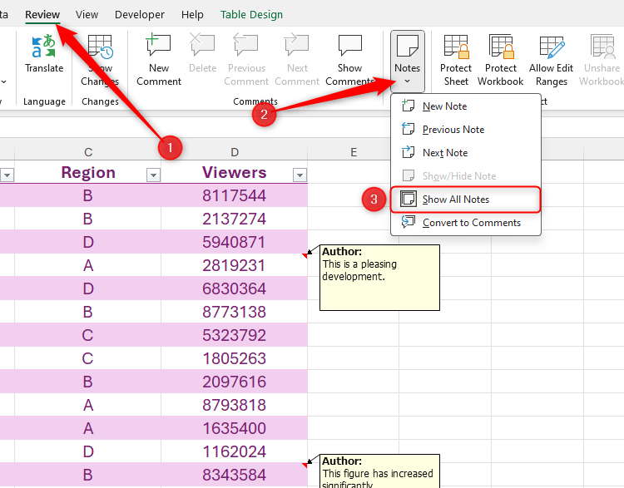Choose New Note from the Notes menu

click(444, 106)
